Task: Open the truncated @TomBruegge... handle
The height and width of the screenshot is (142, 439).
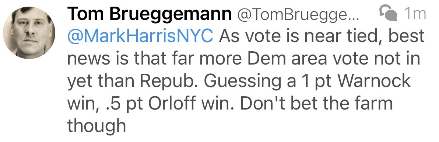Action: coord(298,15)
